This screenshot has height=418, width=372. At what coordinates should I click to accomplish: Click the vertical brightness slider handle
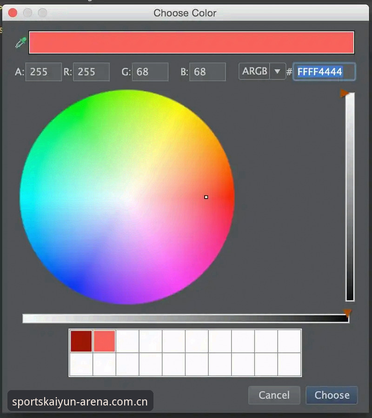[344, 93]
